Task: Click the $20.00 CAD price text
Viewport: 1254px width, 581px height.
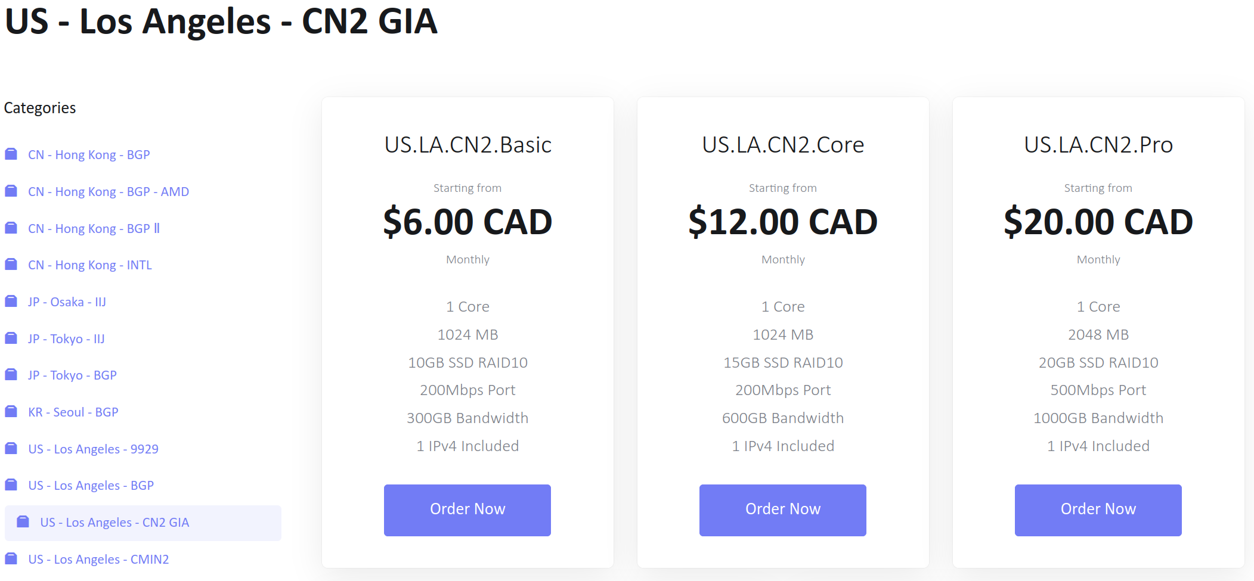Action: pos(1098,222)
